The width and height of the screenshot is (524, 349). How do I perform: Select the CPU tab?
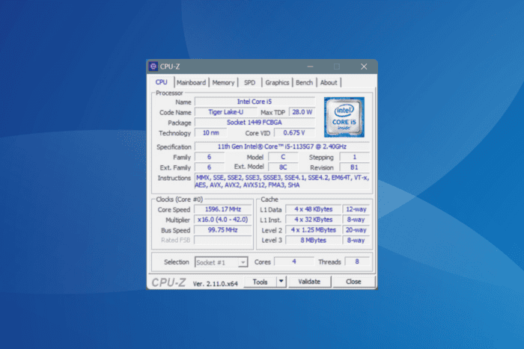161,82
